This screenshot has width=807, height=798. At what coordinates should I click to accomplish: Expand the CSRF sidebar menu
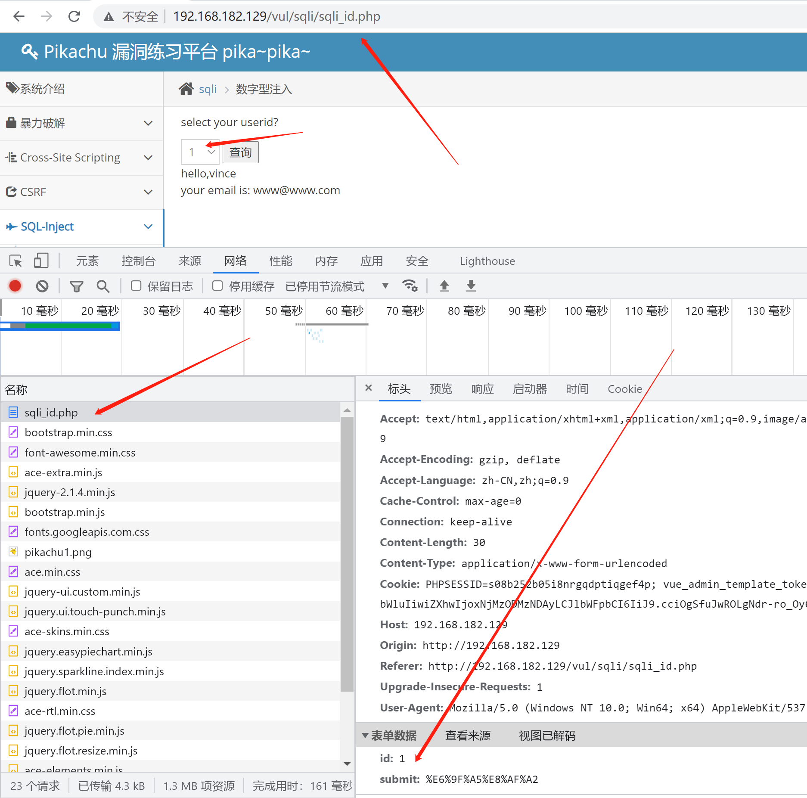(x=82, y=192)
